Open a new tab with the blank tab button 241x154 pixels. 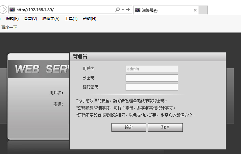tap(203, 10)
